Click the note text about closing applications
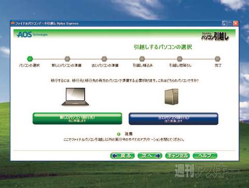The image size is (249, 188). point(124,140)
